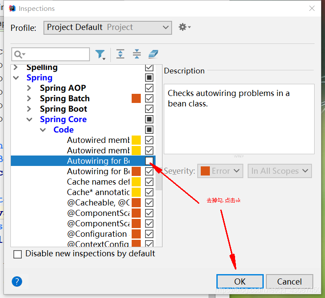Click the @Configuration orange severity swatch
The image size is (325, 298).
pos(136,234)
